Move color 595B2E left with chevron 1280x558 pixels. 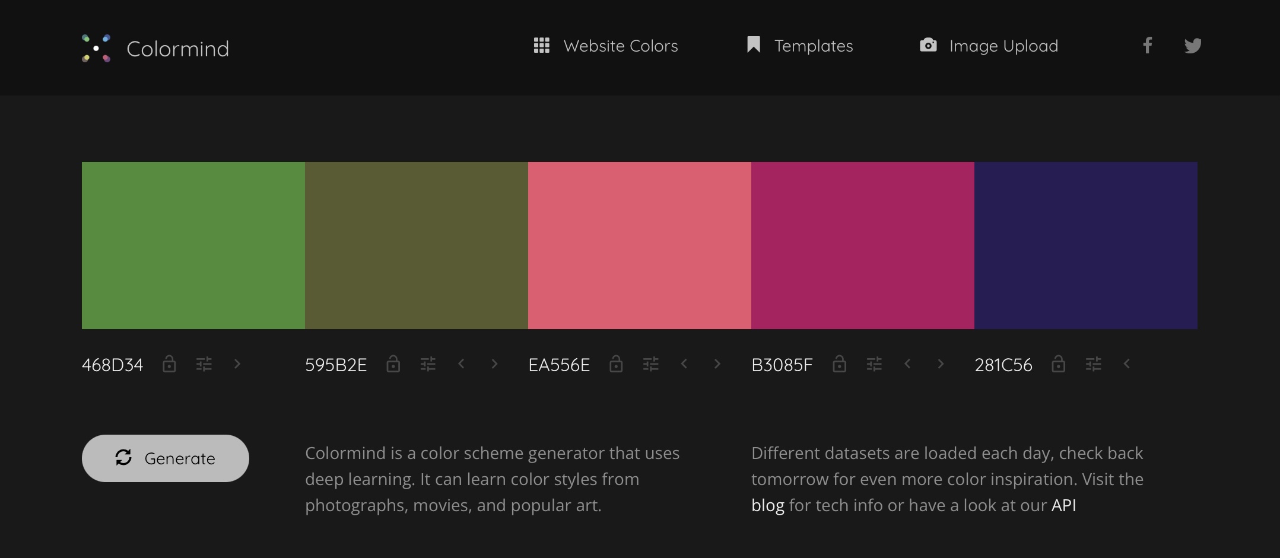click(461, 364)
